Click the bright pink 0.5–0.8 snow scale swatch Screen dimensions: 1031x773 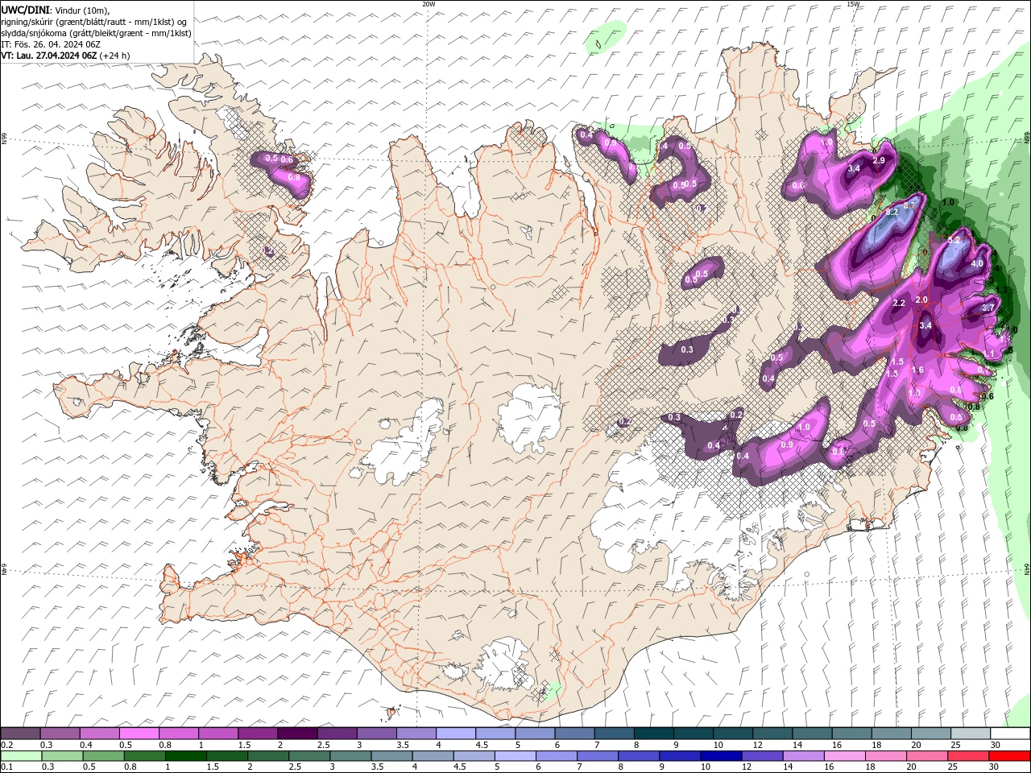coord(139,734)
